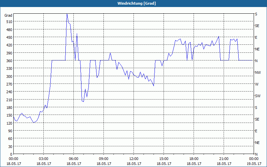Select the 450 y-axis value

click(x=9, y=37)
